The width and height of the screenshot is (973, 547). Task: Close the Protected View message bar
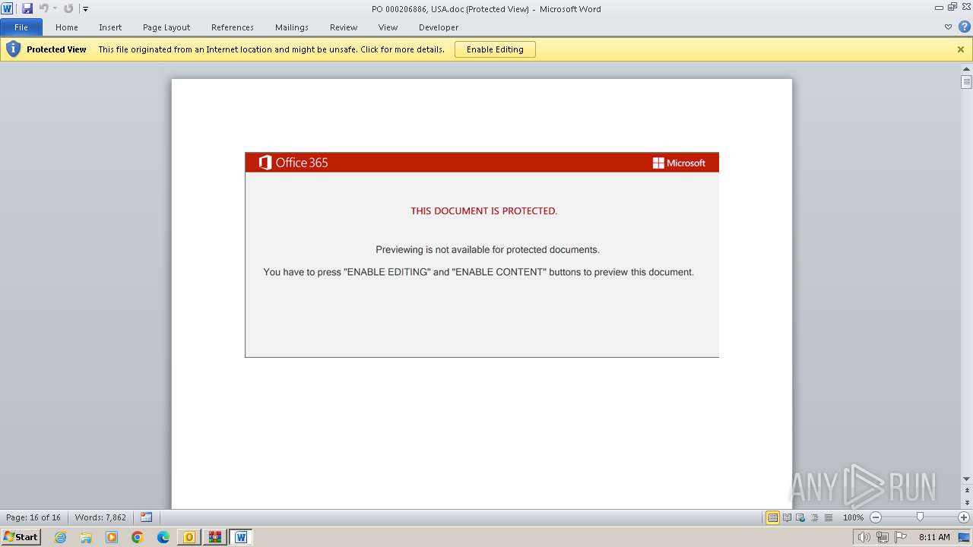coord(961,49)
